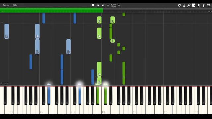
Task: Go back using the Retour button
Action: [x=6, y=5]
